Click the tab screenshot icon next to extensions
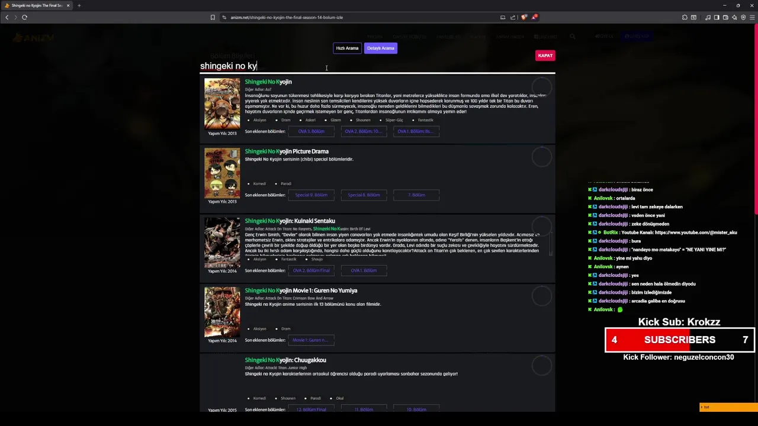This screenshot has width=758, height=426. 693,17
